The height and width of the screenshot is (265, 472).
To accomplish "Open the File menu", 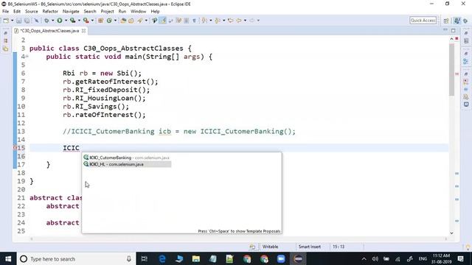I will (x=5, y=12).
